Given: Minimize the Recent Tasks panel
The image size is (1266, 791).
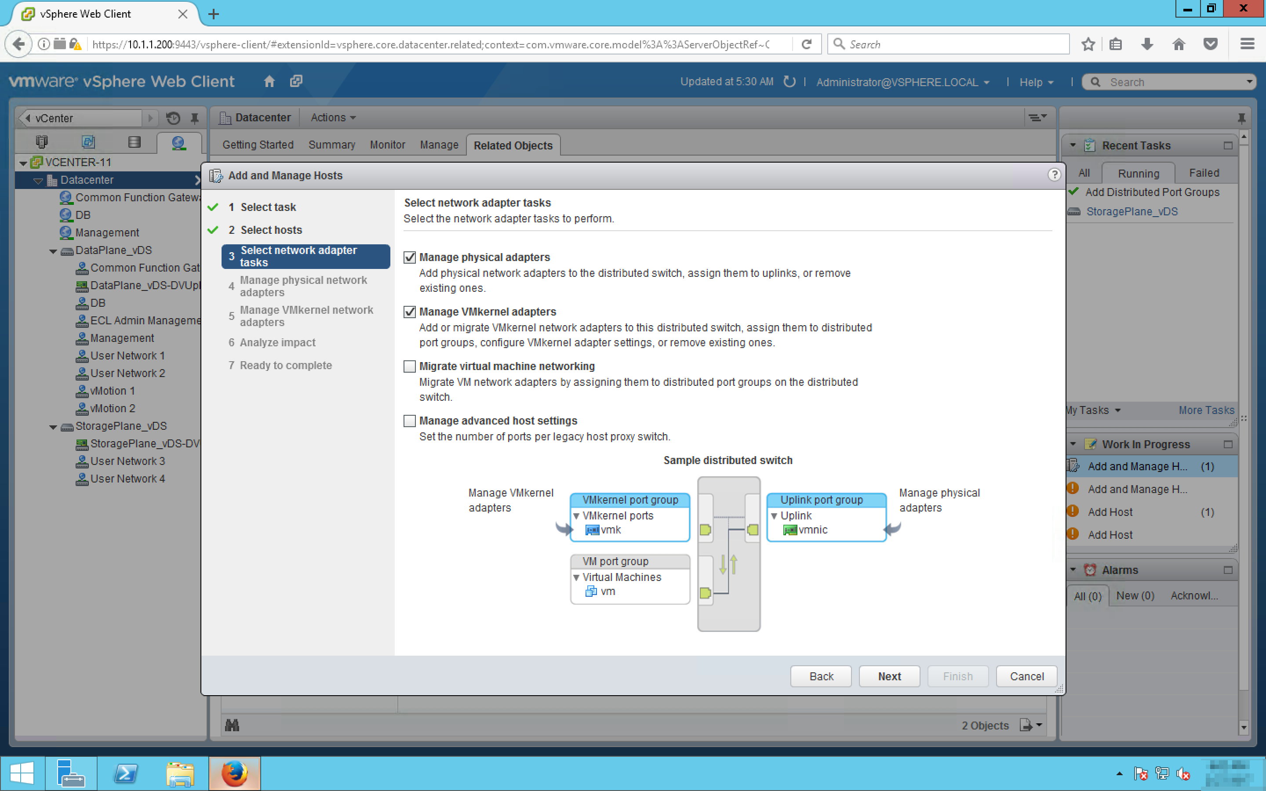Looking at the screenshot, I should [1228, 145].
